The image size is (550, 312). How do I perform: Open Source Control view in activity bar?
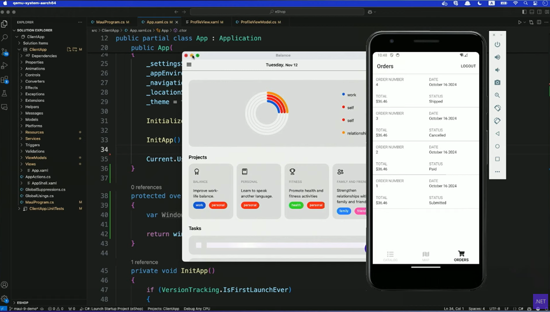click(4, 52)
